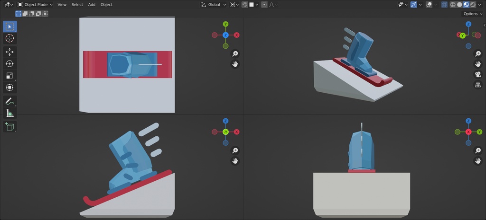Click the zoom magnifier in the top view
Image resolution: width=486 pixels, height=220 pixels.
click(x=235, y=54)
